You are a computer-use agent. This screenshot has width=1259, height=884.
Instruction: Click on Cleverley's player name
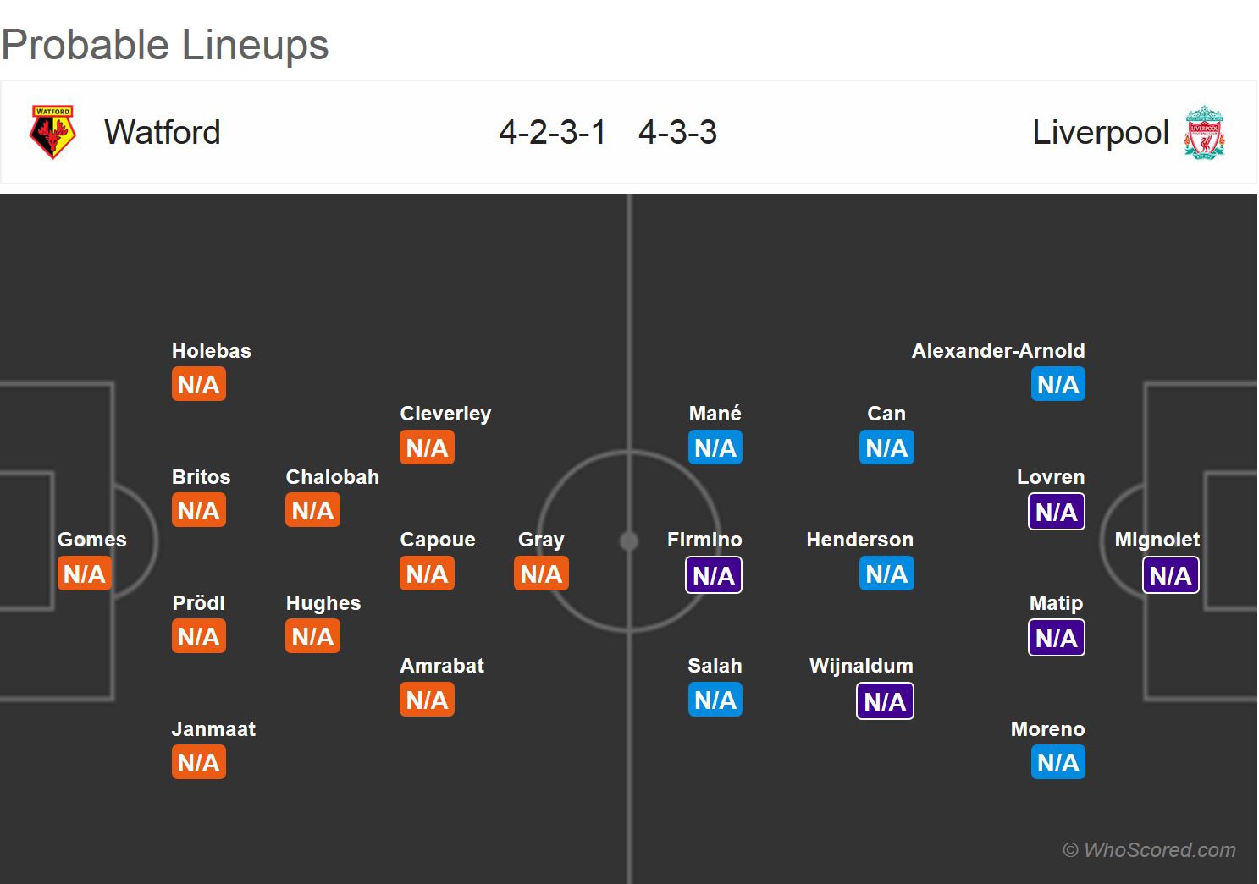[x=445, y=414]
